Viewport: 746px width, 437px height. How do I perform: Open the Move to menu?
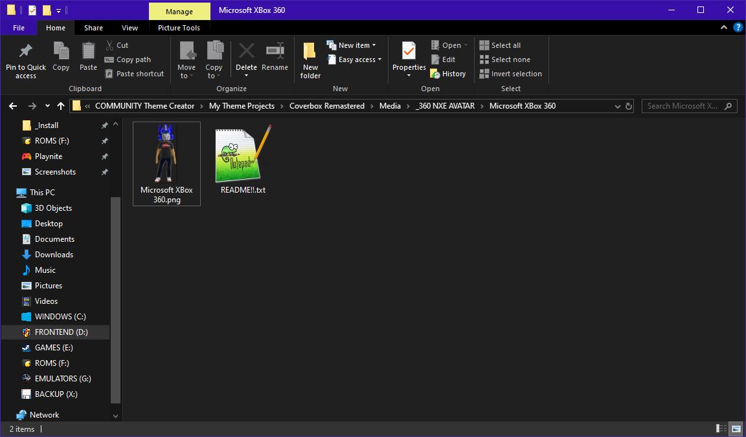[x=186, y=60]
